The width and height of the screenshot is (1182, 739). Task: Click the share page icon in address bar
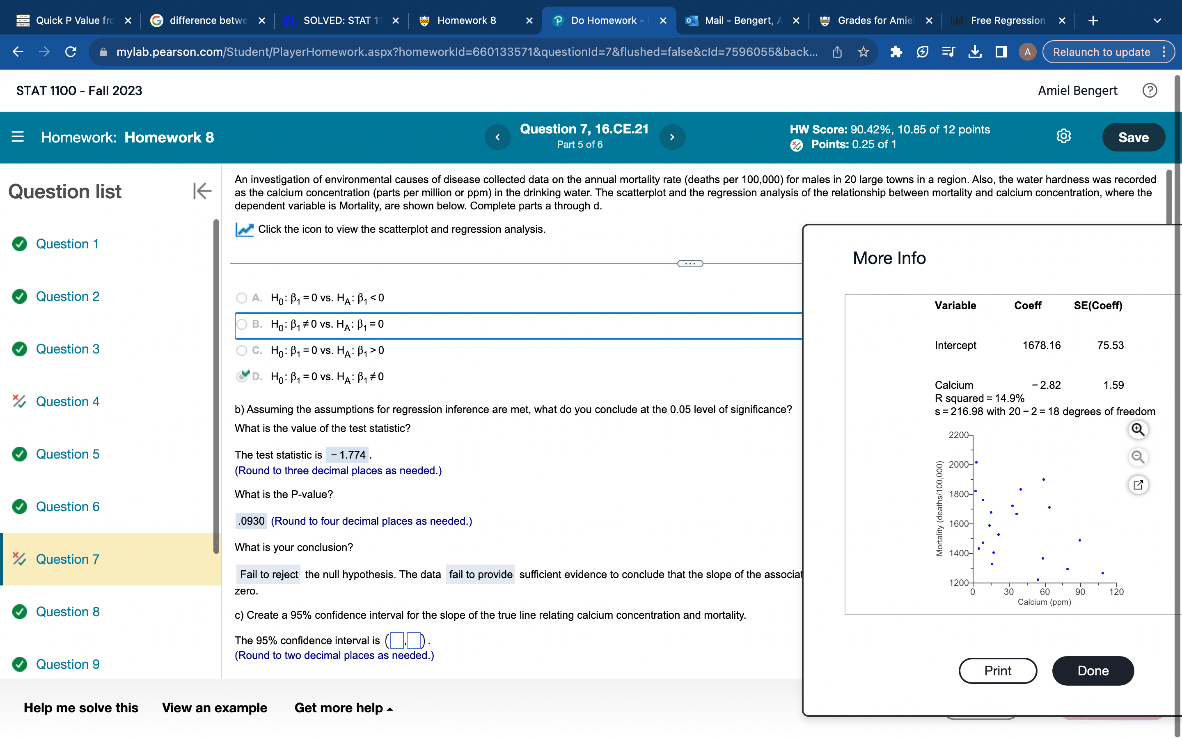tap(837, 52)
